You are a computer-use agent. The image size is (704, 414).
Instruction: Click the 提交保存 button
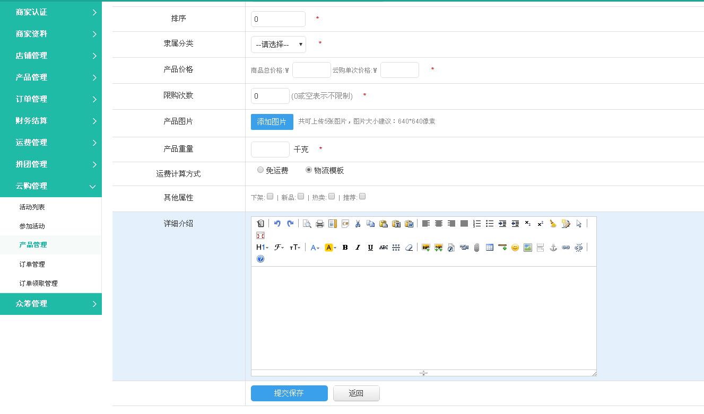(289, 393)
